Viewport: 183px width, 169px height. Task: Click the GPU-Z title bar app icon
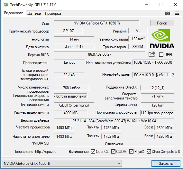coord(6,5)
